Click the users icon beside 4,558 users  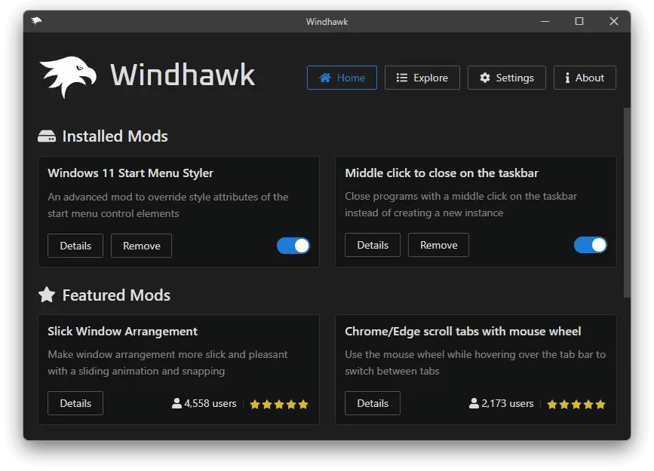coord(177,404)
